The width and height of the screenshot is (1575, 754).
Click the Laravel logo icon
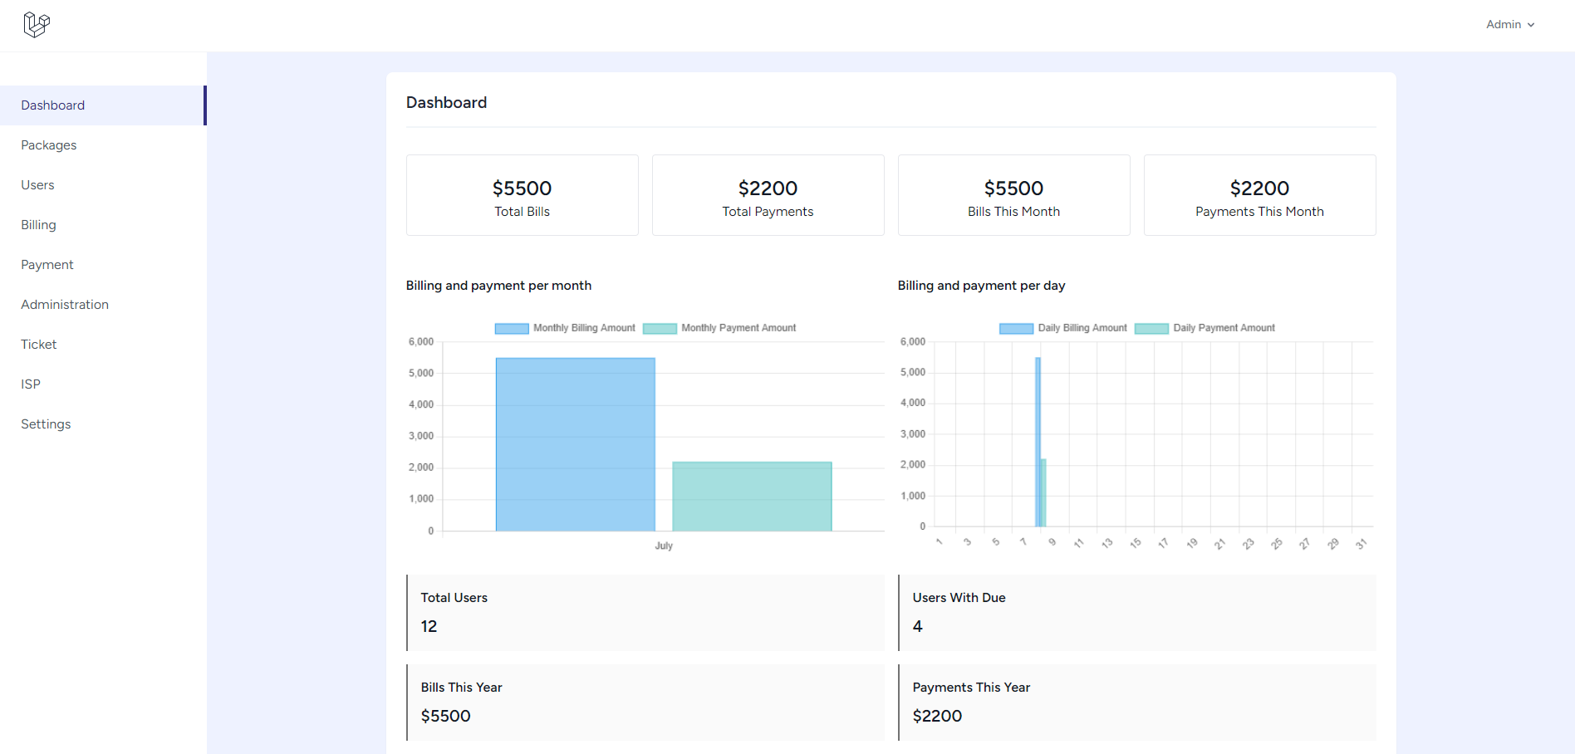[x=37, y=24]
